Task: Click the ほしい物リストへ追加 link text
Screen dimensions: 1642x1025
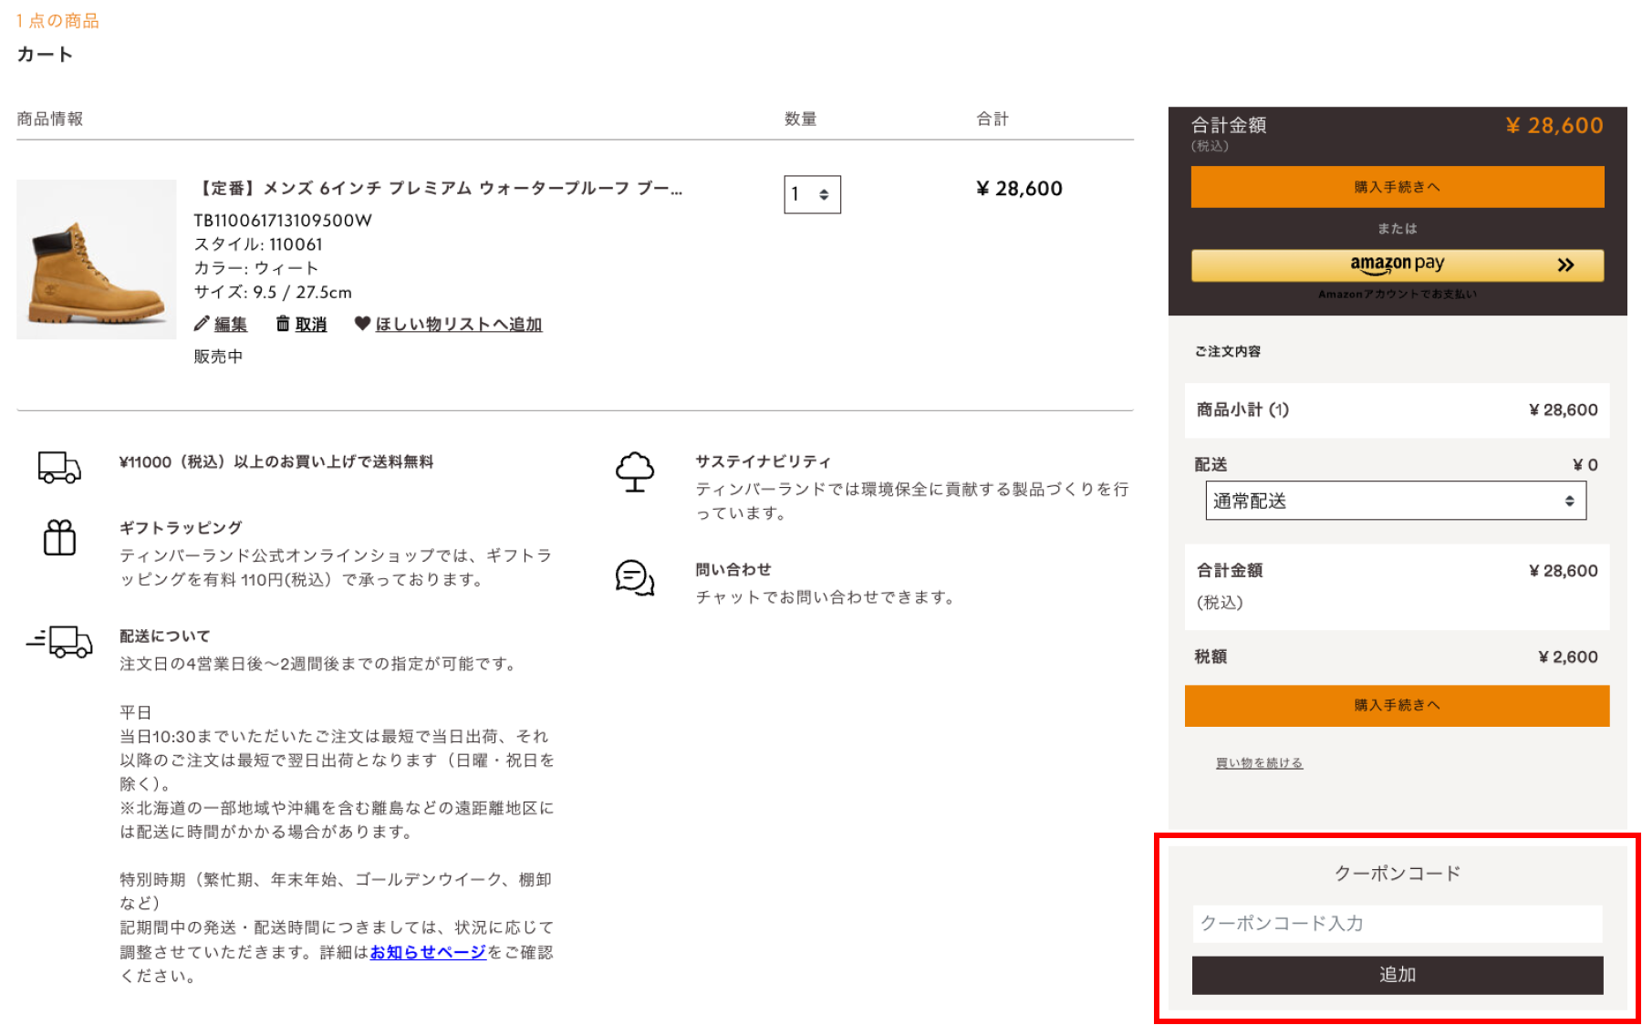Action: 459,325
